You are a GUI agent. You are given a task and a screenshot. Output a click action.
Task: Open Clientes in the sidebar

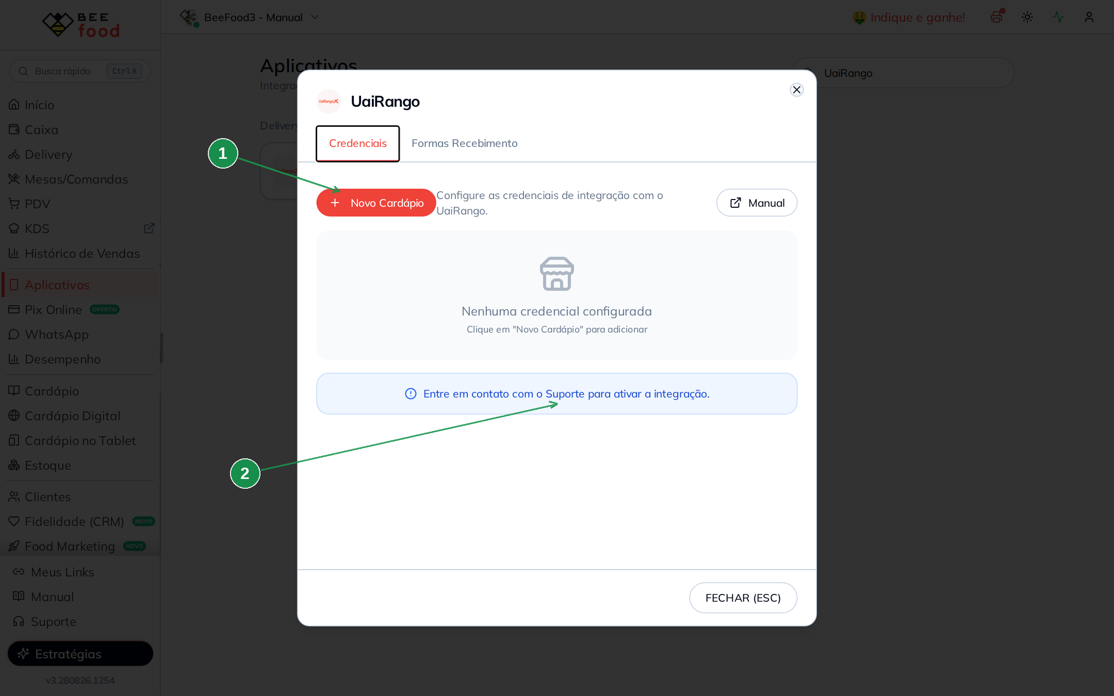tap(80, 496)
